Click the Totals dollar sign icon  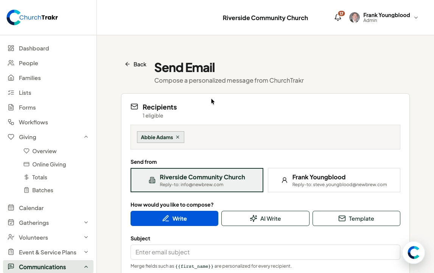[26, 177]
